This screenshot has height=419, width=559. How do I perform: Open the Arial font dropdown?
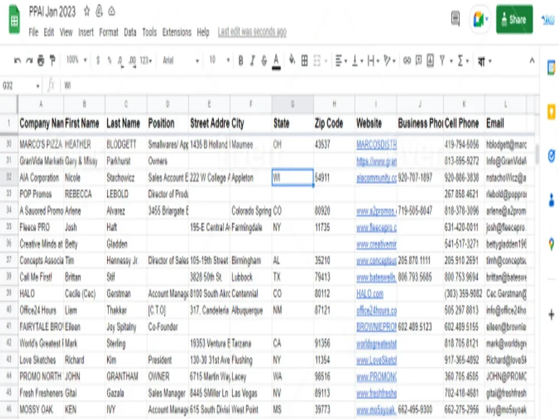tap(181, 61)
